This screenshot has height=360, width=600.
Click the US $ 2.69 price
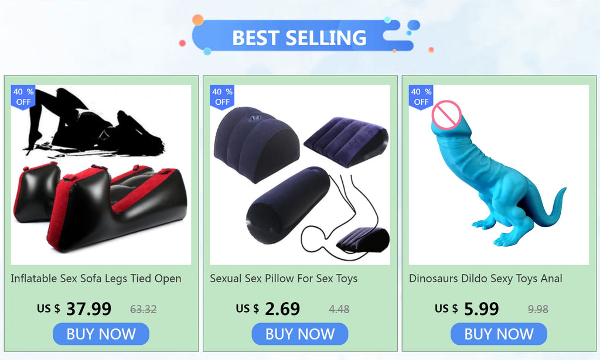click(x=268, y=308)
